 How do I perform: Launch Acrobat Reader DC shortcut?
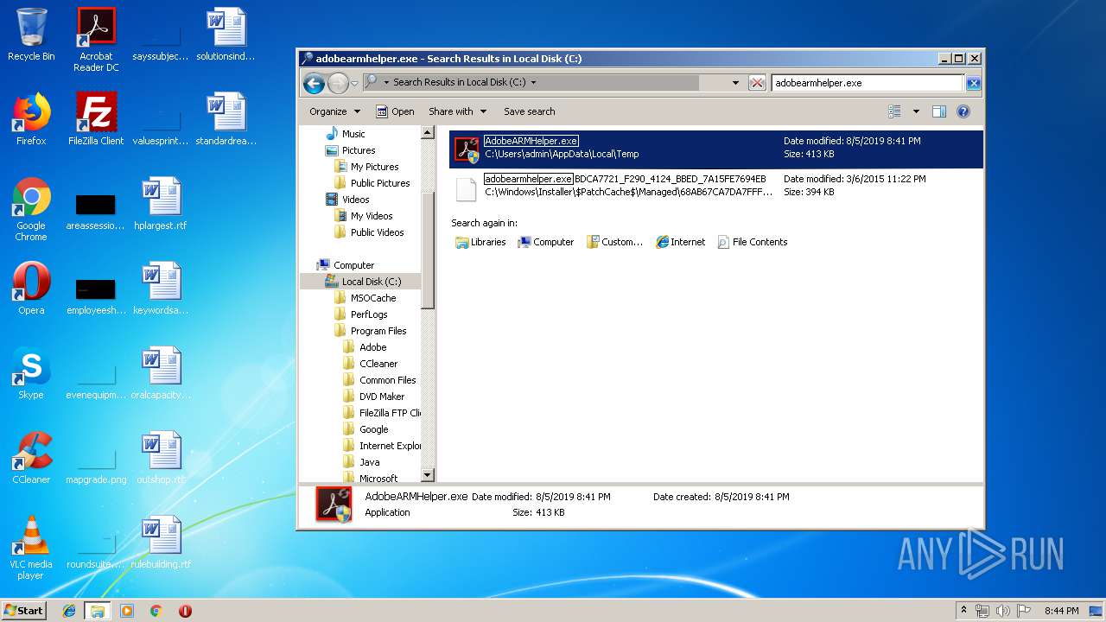click(96, 40)
